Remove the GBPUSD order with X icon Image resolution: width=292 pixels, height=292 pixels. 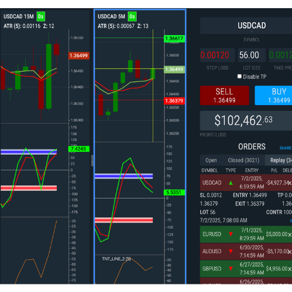(290, 269)
